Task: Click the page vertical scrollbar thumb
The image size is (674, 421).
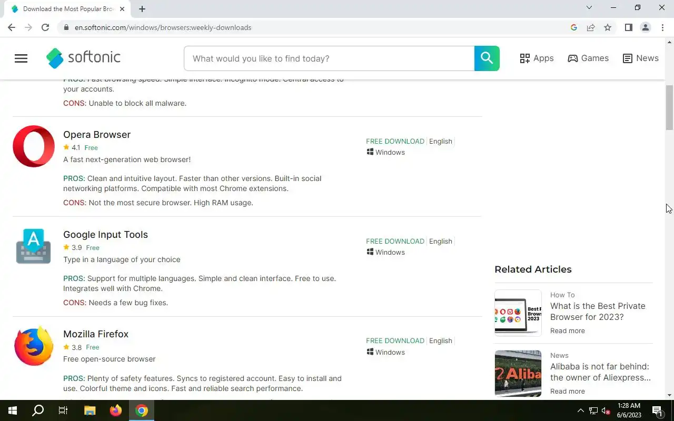Action: pyautogui.click(x=669, y=107)
